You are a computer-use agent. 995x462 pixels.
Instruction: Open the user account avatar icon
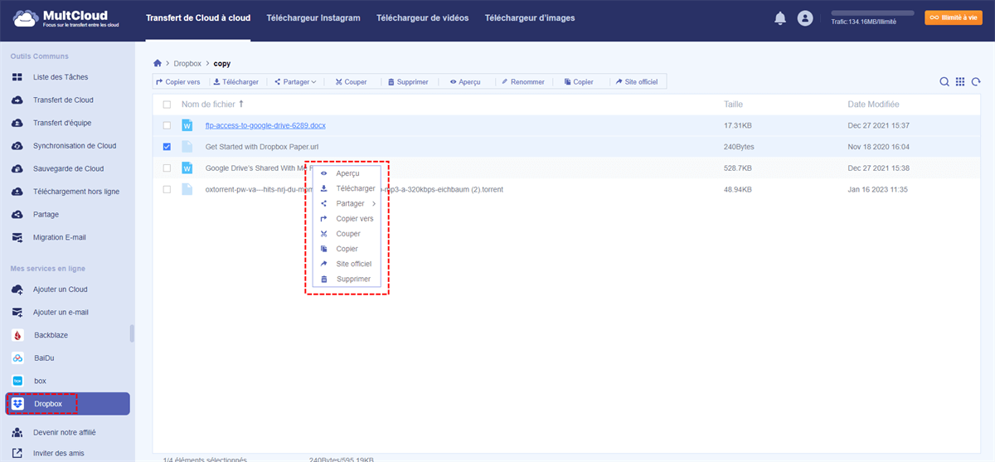coord(804,17)
